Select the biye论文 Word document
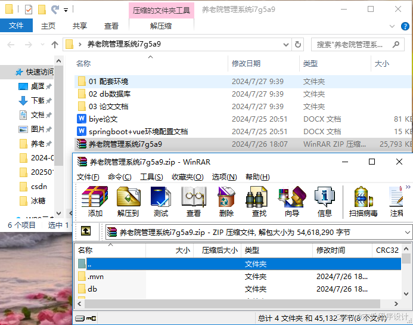413x325 pixels. 243,119
